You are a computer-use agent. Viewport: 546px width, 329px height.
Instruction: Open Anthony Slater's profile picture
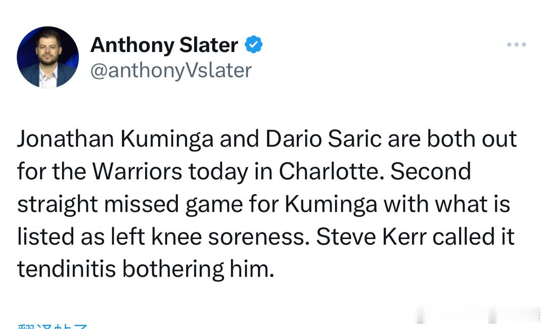point(48,57)
